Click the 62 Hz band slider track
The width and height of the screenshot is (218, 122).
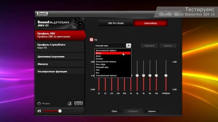105,84
